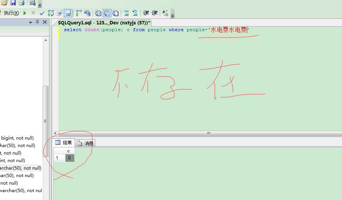342x200 pixels.
Task: Open the top toolbar overflow options arrow
Action: 40,5
